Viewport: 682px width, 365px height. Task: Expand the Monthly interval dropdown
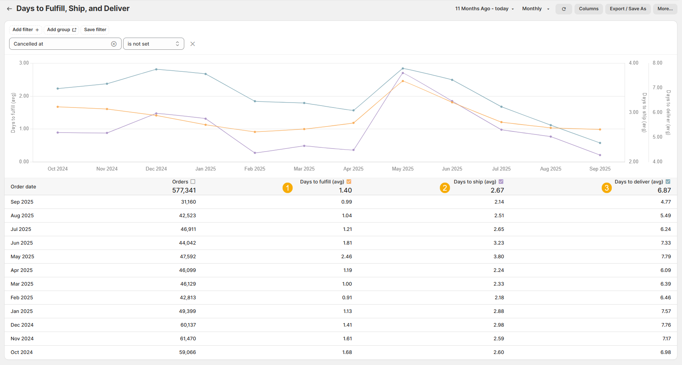point(535,9)
